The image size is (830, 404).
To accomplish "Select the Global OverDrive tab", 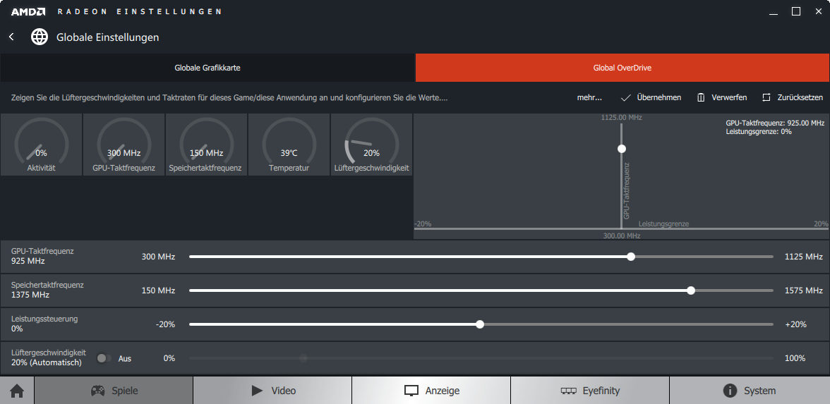I will pos(622,68).
